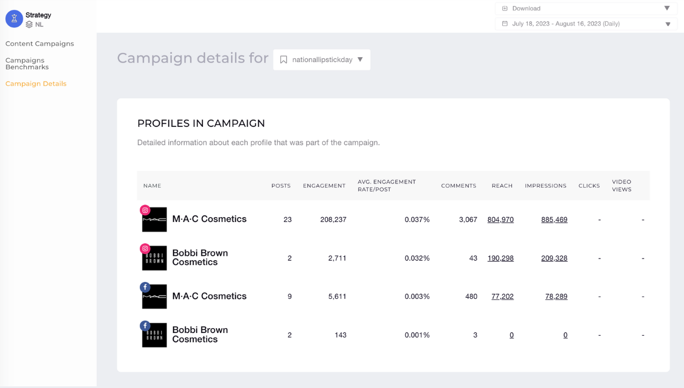Click the Strategy chess piece avatar icon
The image size is (684, 388).
click(x=14, y=19)
